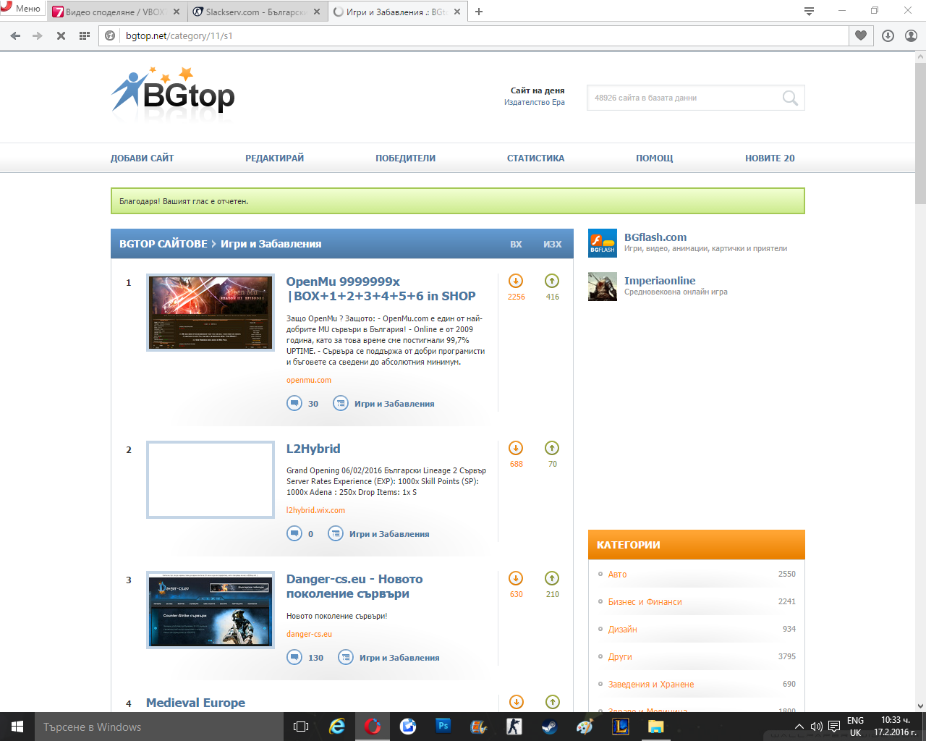Open the РЕДАКТИРАЙ menu item

(x=274, y=158)
